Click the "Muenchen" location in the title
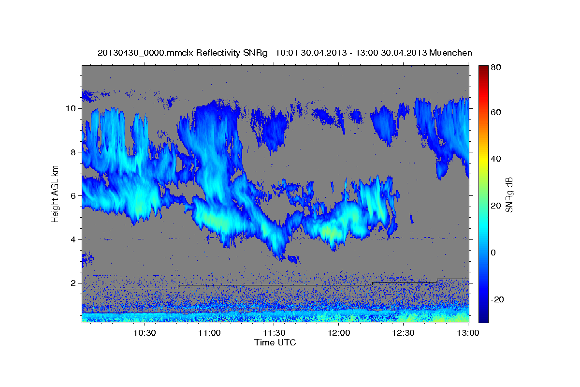The width and height of the screenshot is (580, 387). pos(449,53)
